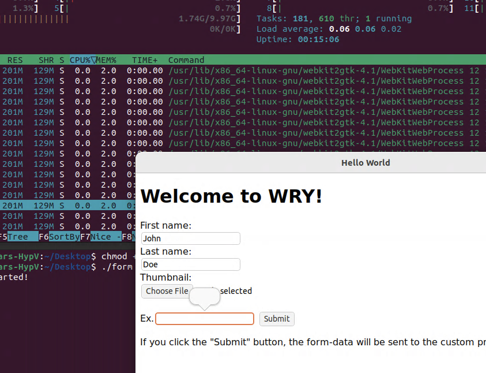Click the SHR column header in htop

pyautogui.click(x=46, y=60)
